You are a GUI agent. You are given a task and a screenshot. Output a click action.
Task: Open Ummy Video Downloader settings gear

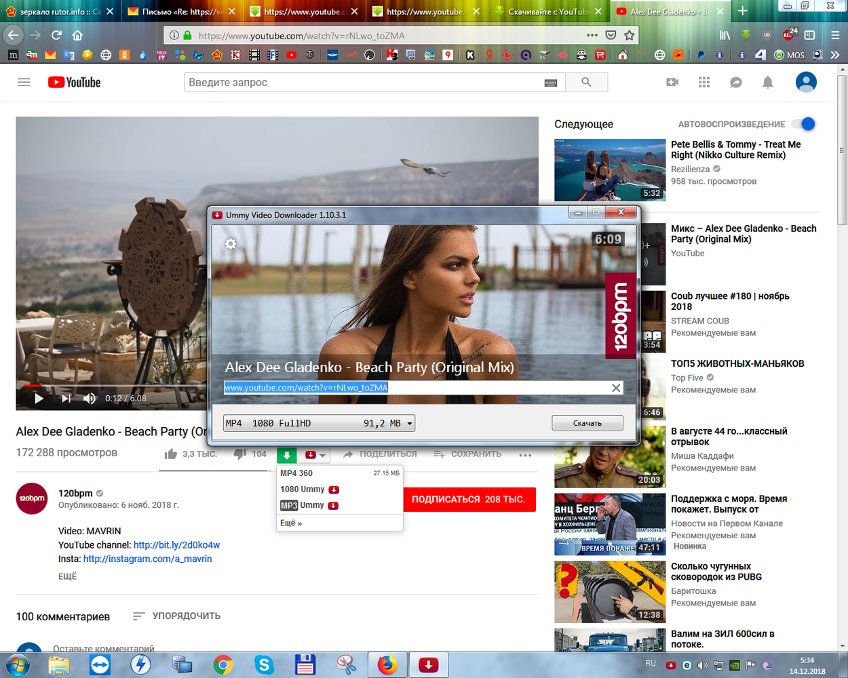pos(231,243)
